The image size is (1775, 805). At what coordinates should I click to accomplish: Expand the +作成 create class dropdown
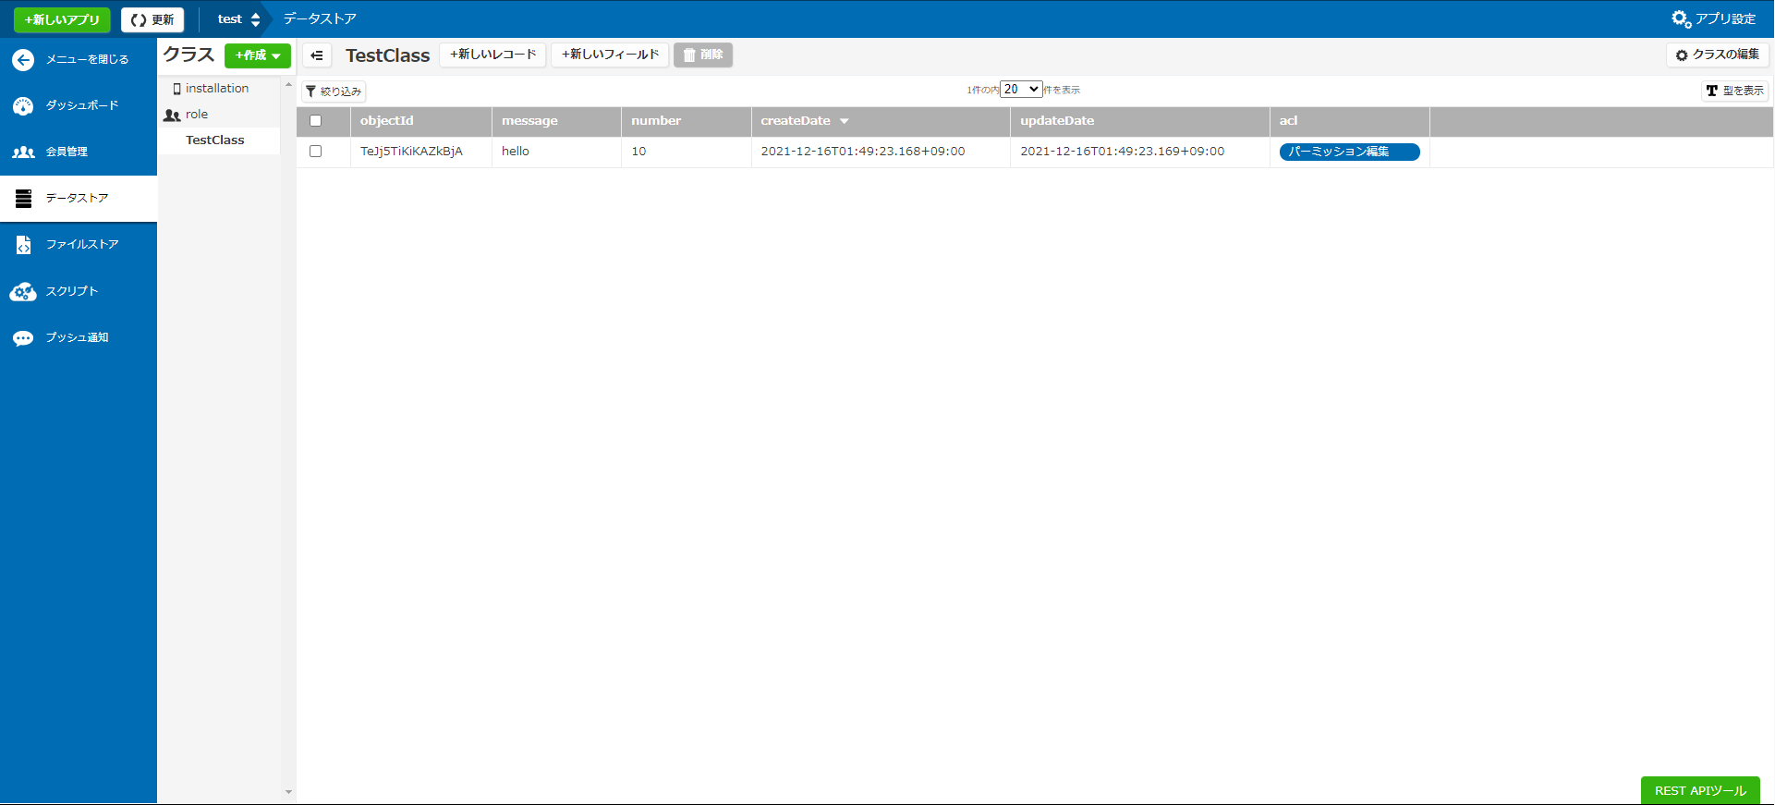[x=258, y=55]
